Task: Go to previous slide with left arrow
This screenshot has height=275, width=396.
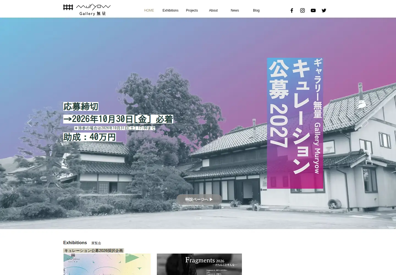Action: [x=29, y=123]
